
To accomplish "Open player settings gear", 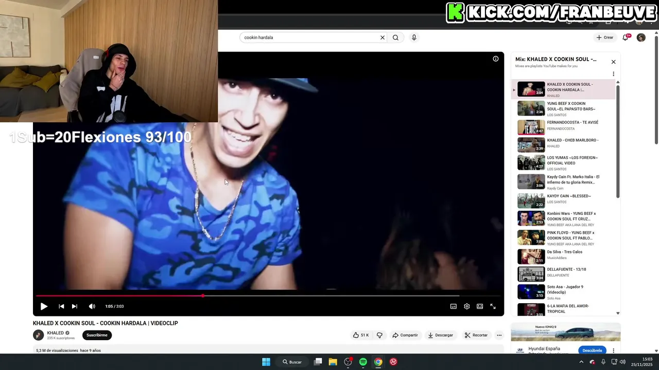I will [466, 306].
